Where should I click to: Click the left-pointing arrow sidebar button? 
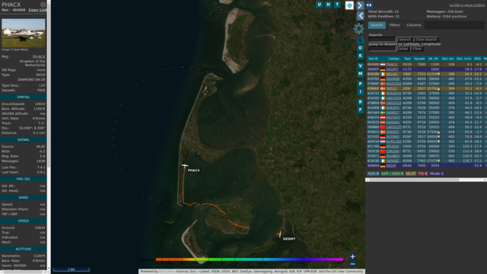[x=360, y=15]
